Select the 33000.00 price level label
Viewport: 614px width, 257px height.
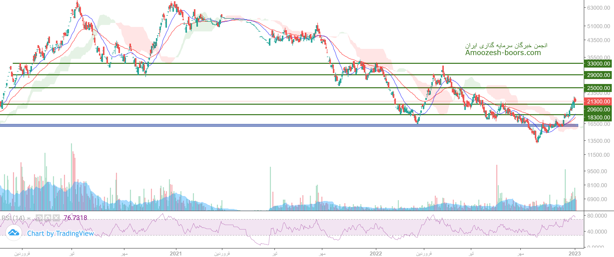coord(598,64)
